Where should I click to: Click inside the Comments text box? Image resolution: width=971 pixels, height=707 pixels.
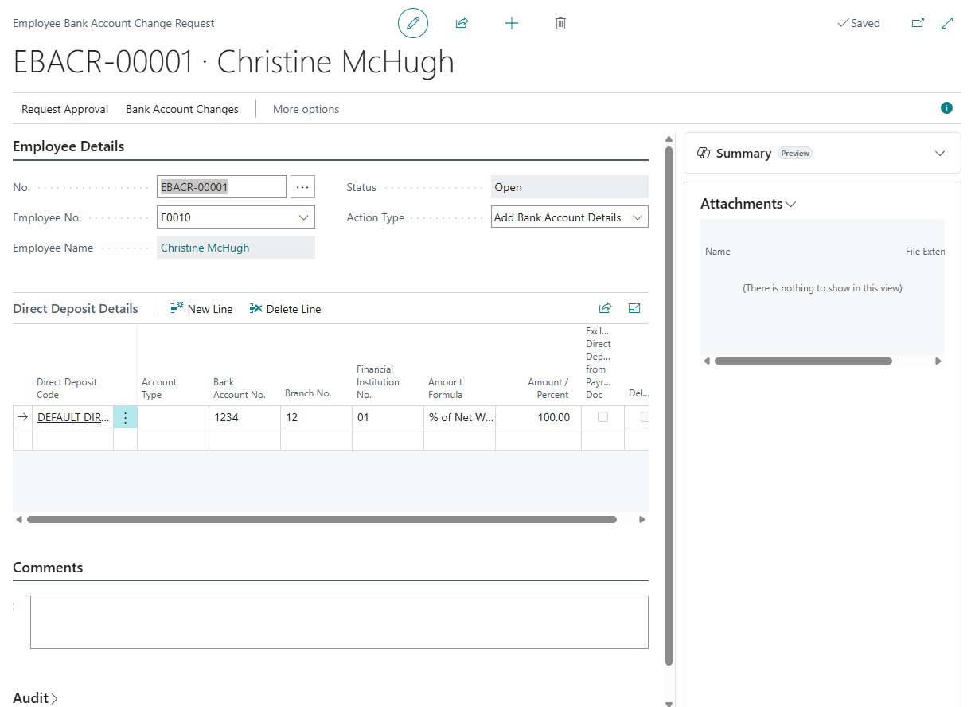[x=339, y=622]
